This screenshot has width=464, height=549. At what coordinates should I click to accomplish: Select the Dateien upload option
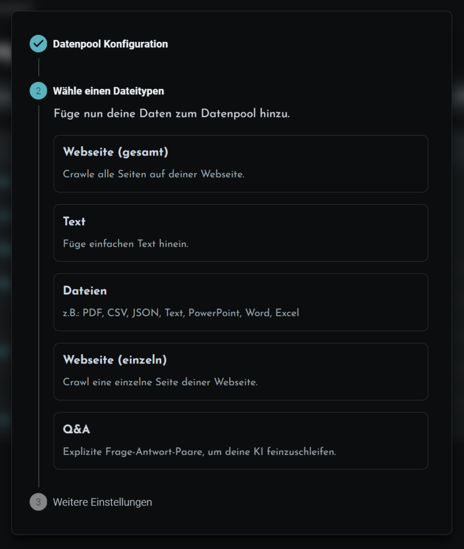pos(241,302)
